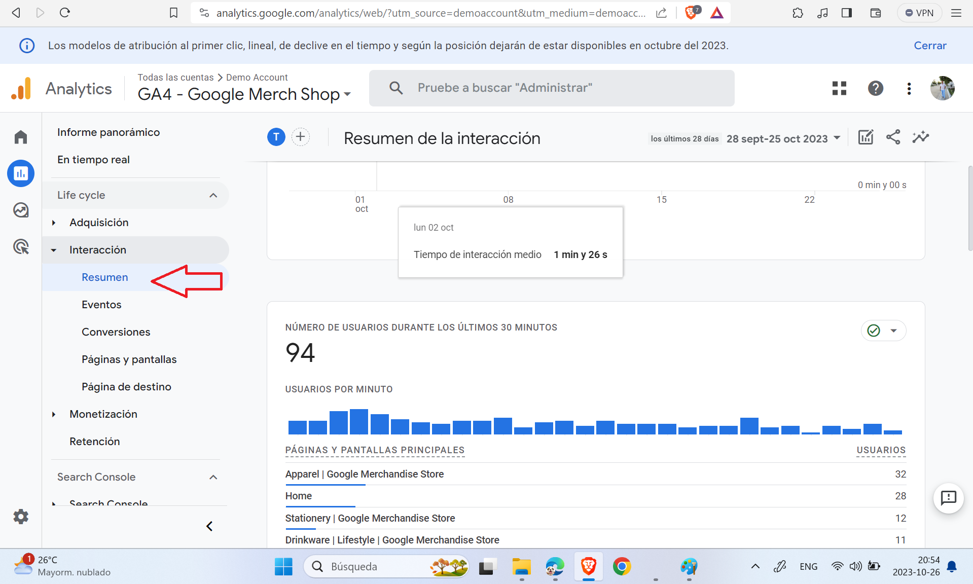
Task: Click the browser reload icon
Action: coord(64,13)
